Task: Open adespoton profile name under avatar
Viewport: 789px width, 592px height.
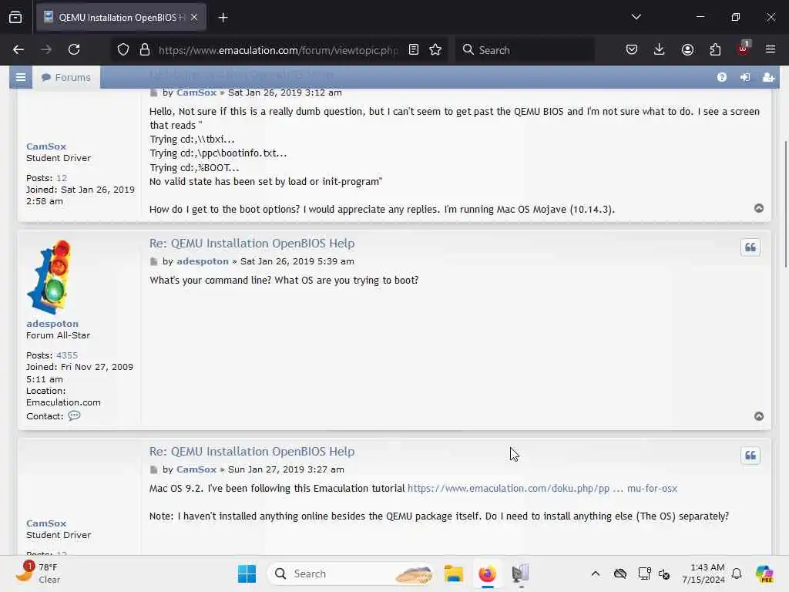Action: pyautogui.click(x=52, y=324)
